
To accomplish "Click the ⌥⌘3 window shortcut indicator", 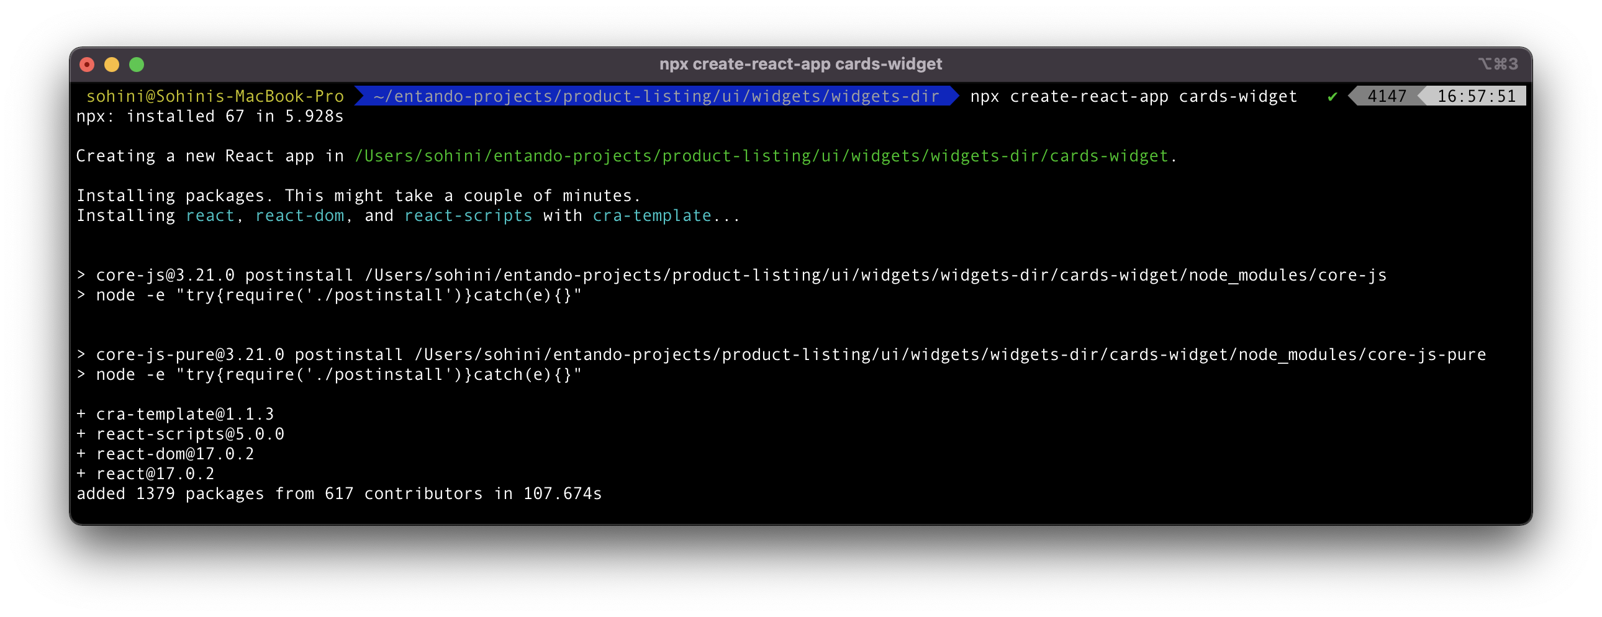I will 1498,64.
